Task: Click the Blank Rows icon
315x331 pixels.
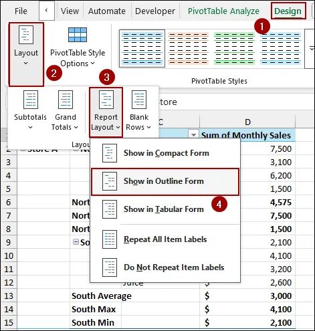Action: point(139,100)
